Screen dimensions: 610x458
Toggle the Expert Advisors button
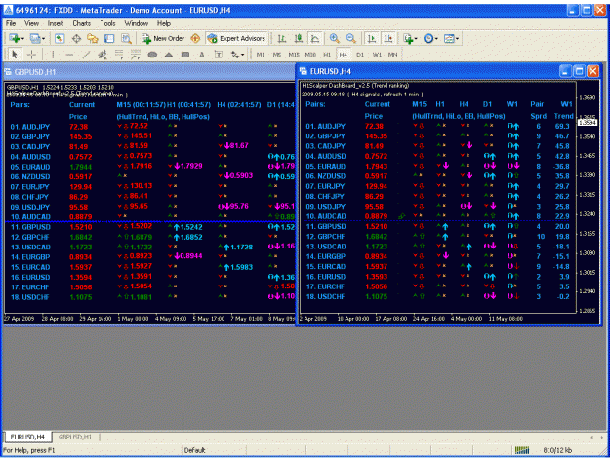[x=236, y=38]
